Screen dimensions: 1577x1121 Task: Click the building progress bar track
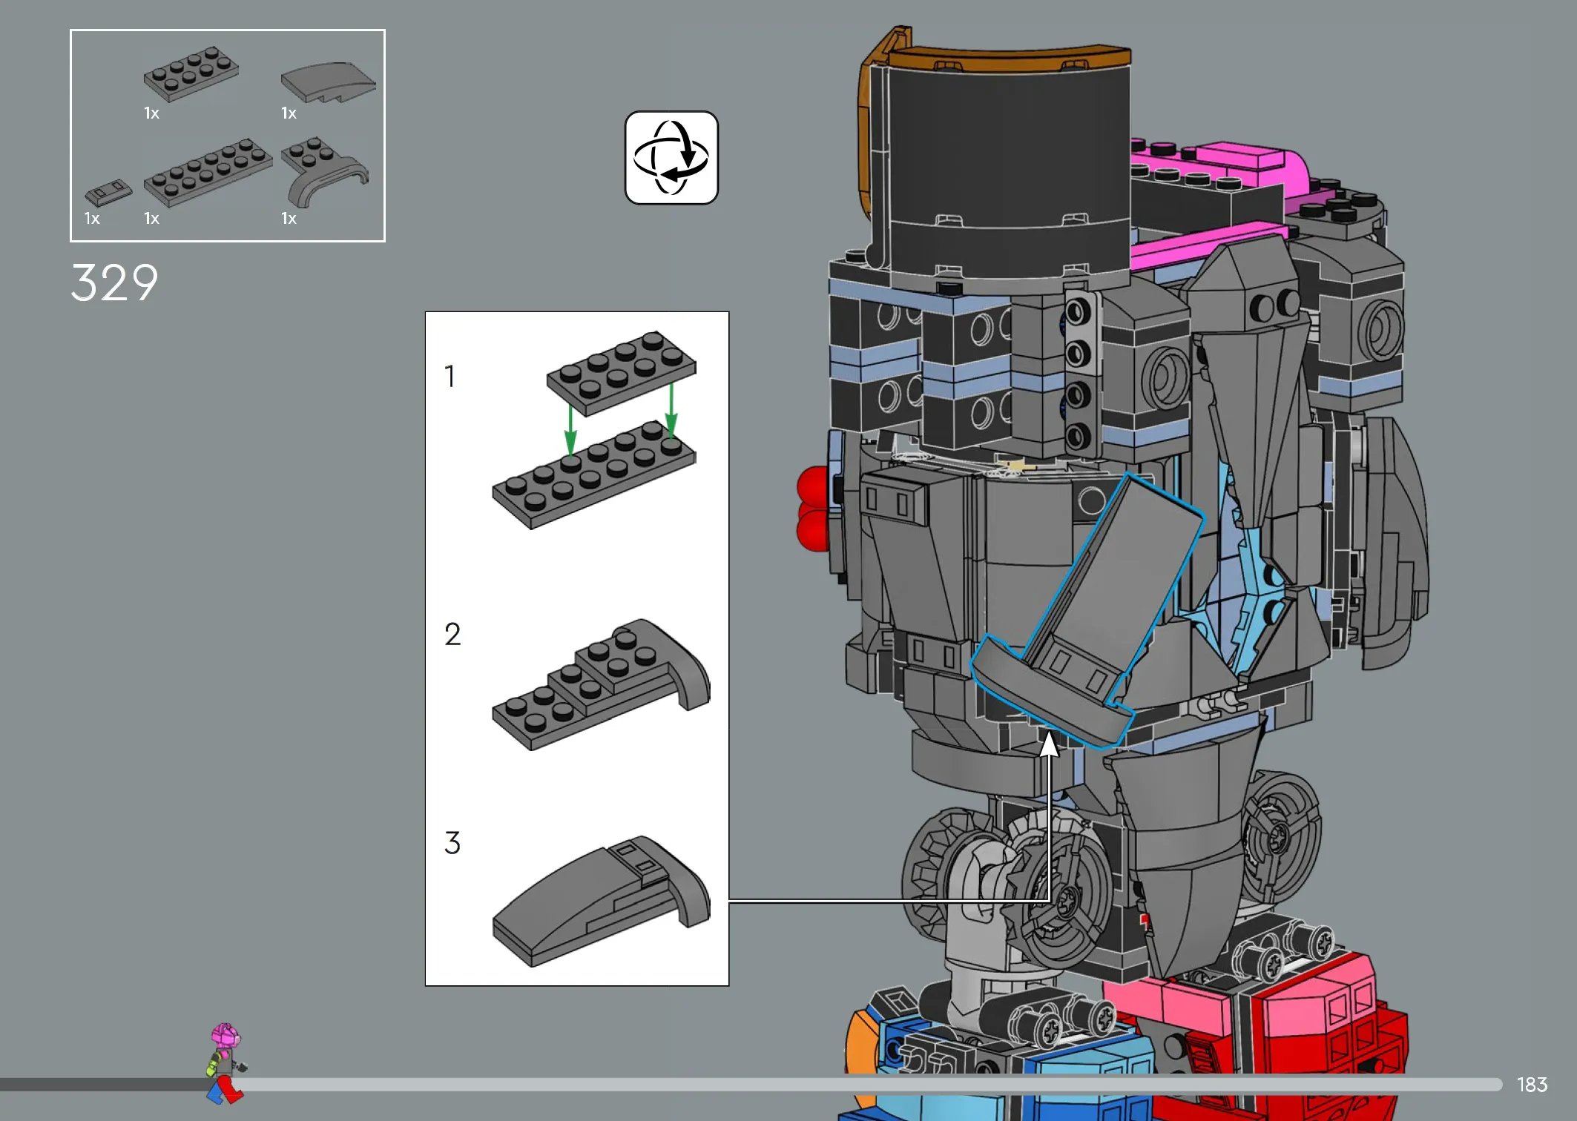(751, 1084)
